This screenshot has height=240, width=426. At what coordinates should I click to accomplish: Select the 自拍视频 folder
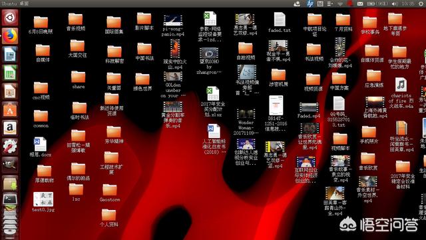click(x=246, y=51)
